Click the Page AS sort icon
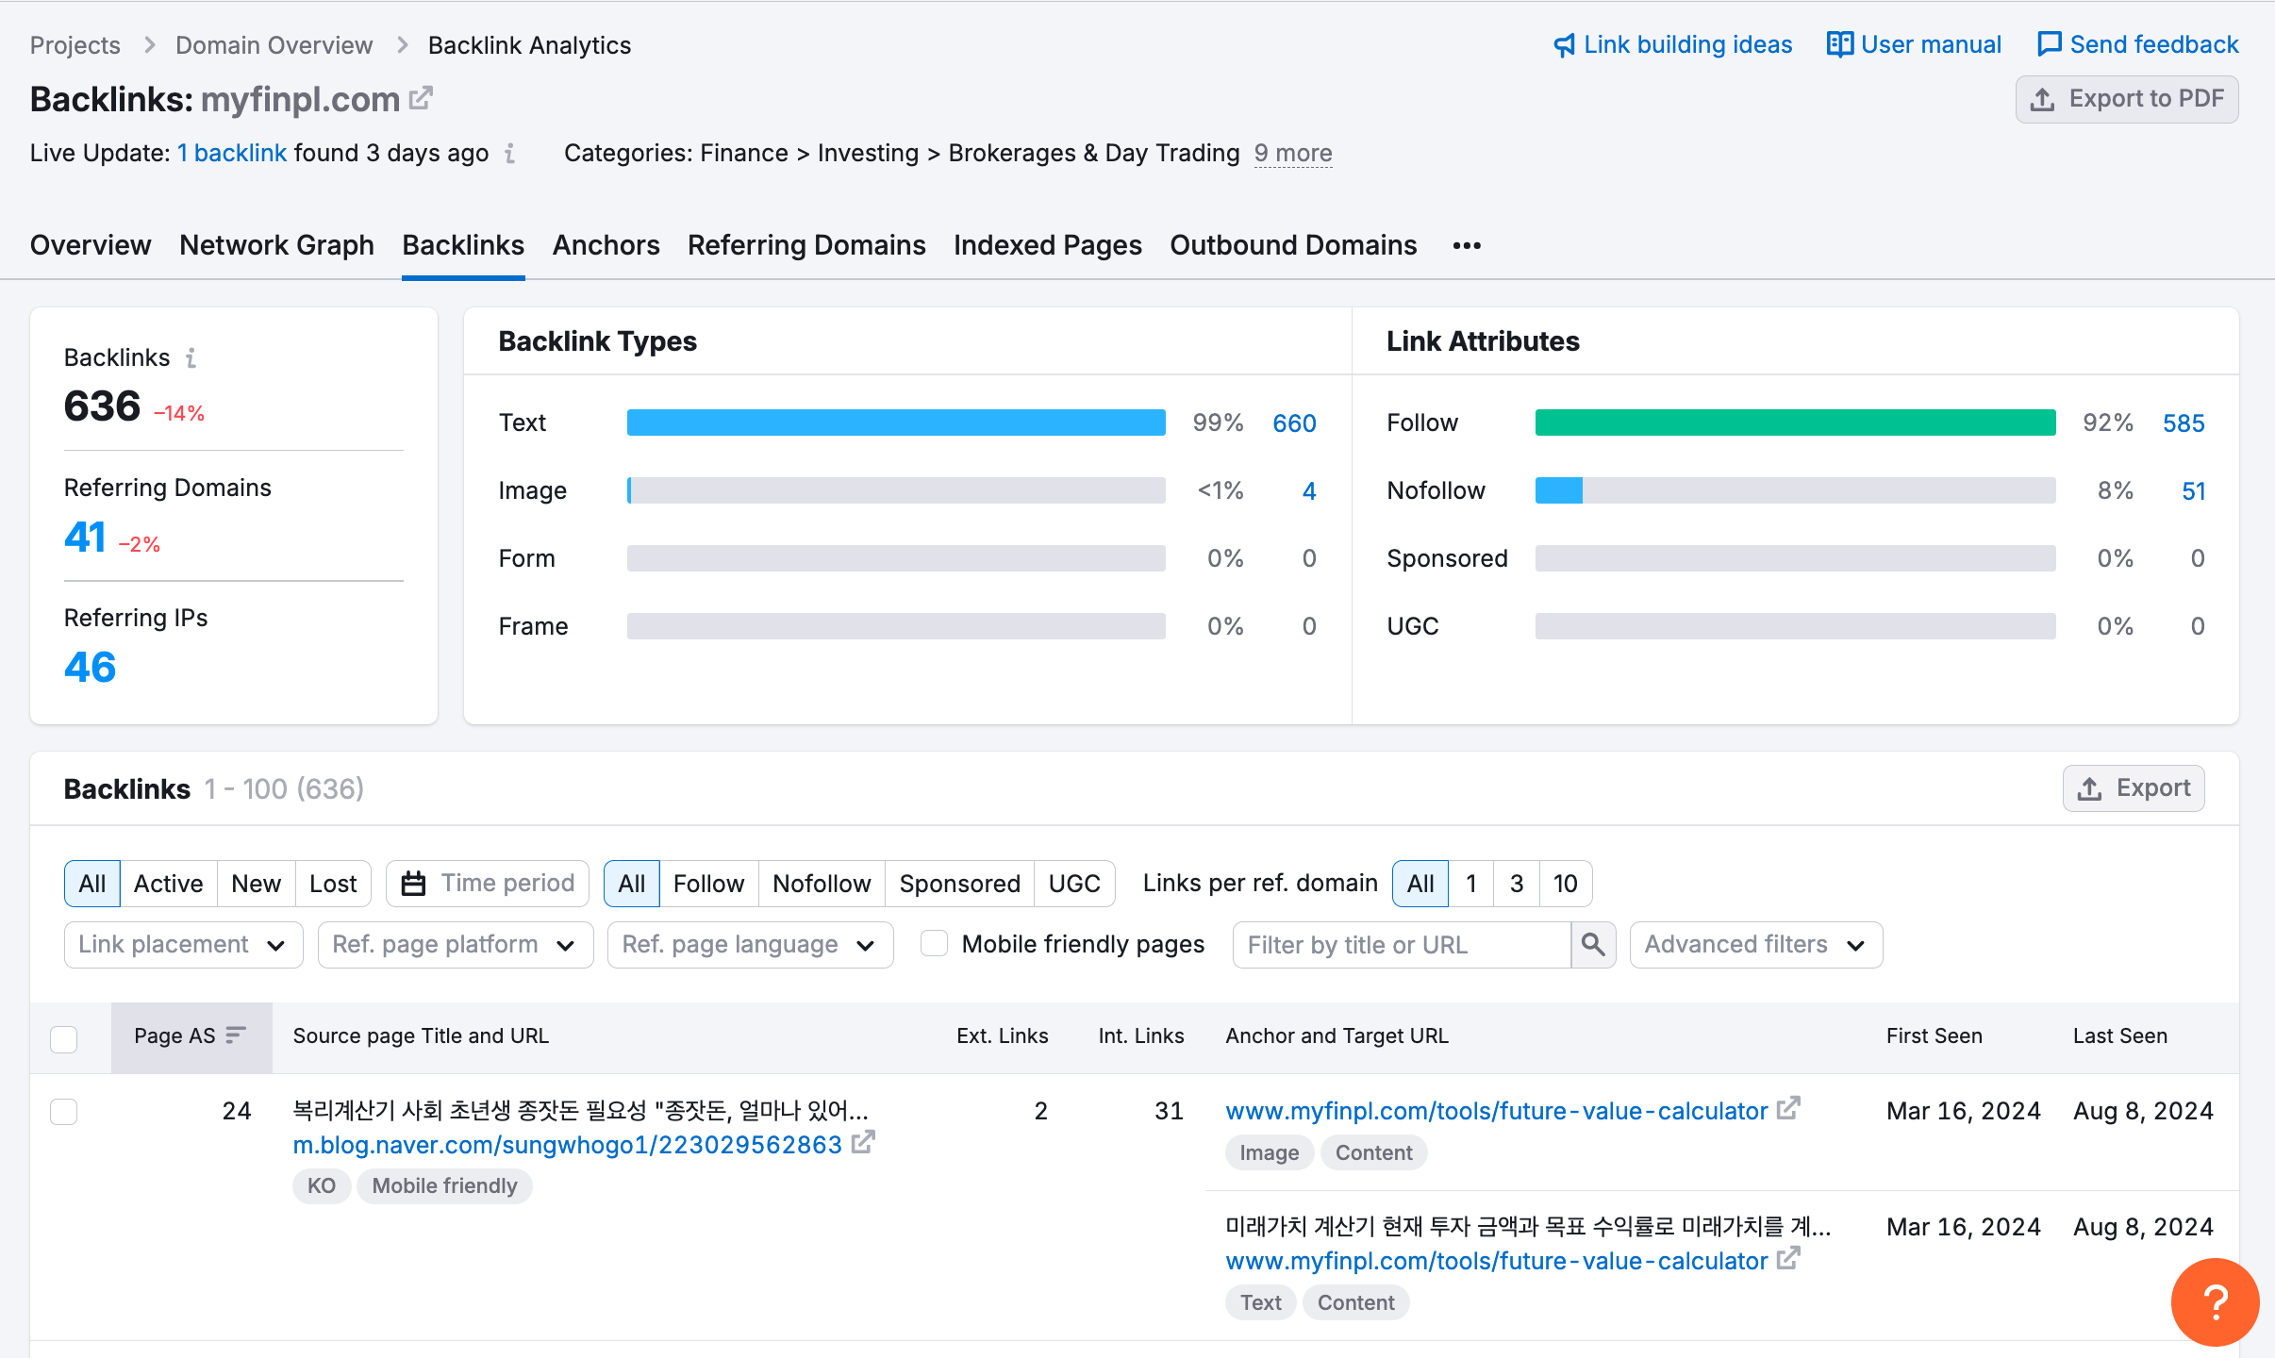The width and height of the screenshot is (2275, 1358). [x=236, y=1035]
